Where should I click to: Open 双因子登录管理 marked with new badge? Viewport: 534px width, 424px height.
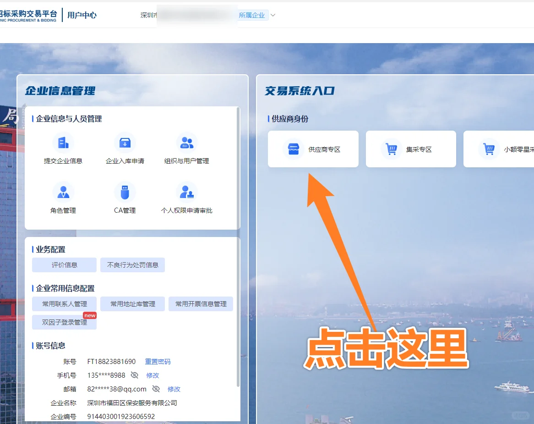click(x=64, y=322)
